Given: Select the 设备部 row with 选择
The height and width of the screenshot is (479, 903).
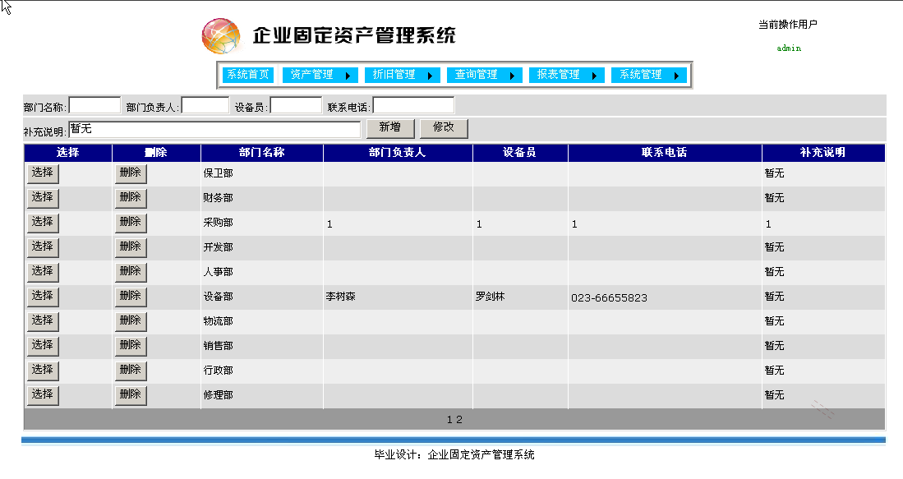Looking at the screenshot, I should (43, 297).
